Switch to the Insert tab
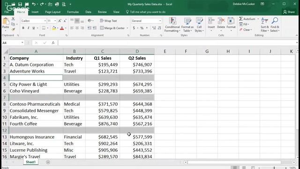This screenshot has height=169, width=300. (35, 12)
